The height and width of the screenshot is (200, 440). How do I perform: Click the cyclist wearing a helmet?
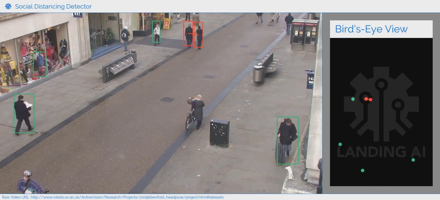coord(29,183)
